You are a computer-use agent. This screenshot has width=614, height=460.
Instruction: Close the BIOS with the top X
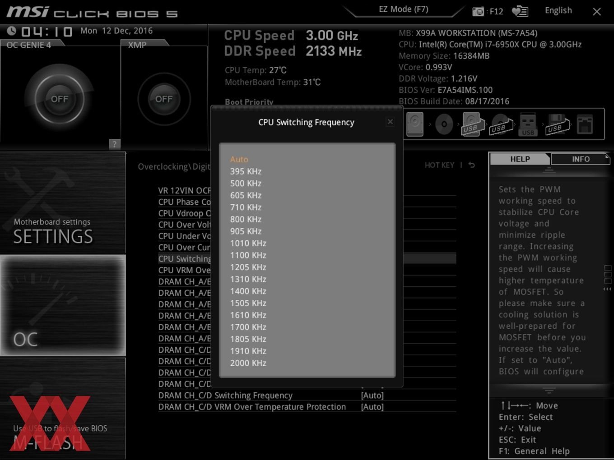[x=597, y=12]
